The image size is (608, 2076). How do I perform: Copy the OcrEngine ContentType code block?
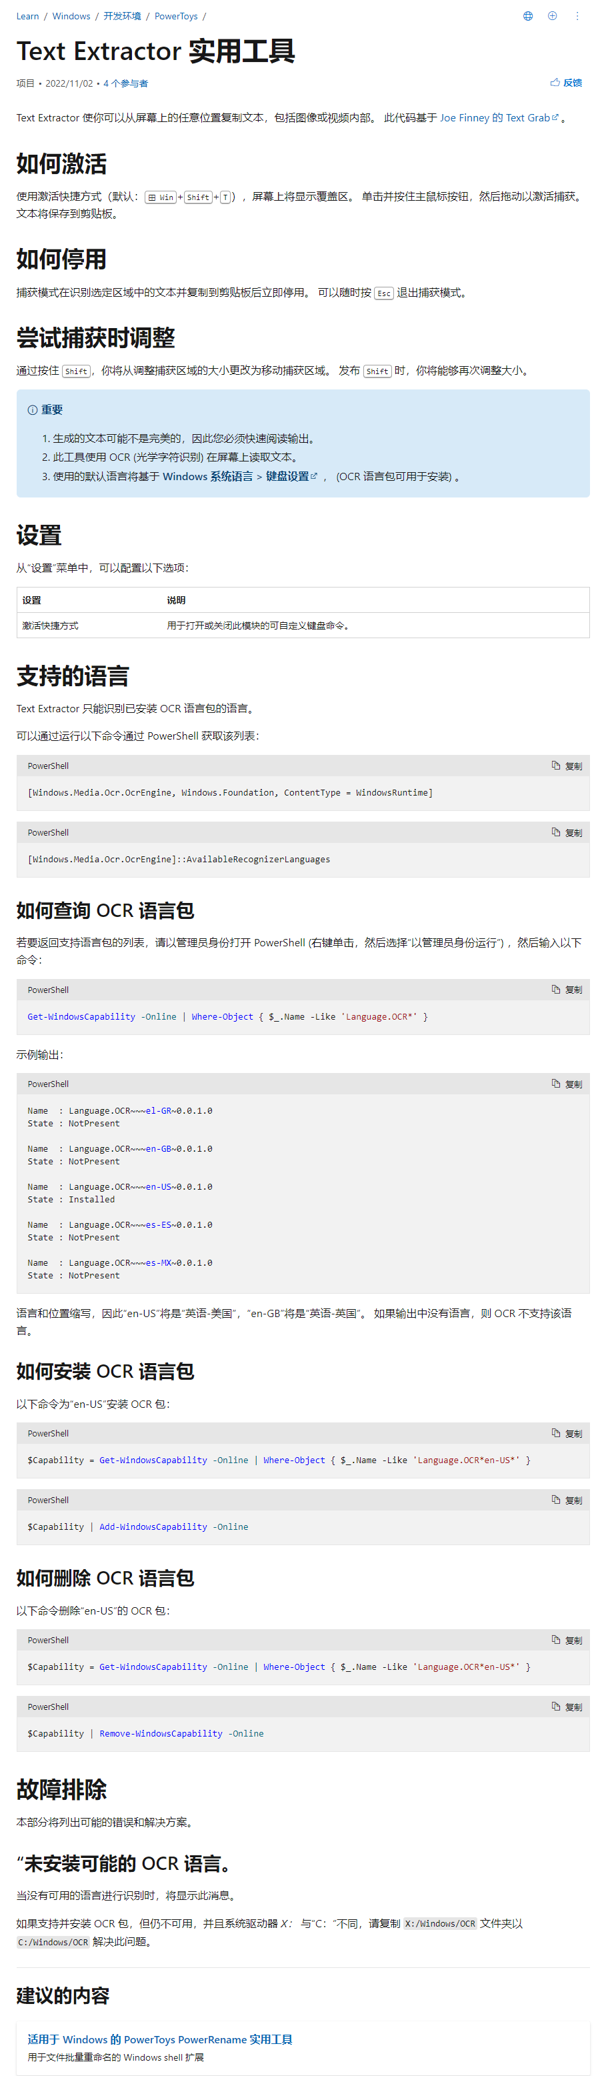click(567, 766)
